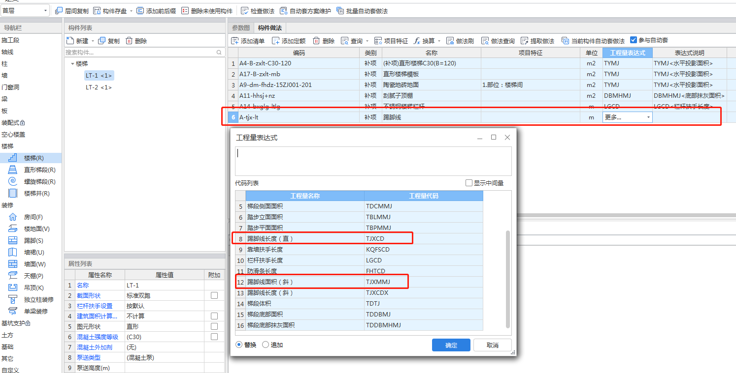Click code list vertical scrollbar
This screenshot has width=736, height=373.
coord(508,279)
